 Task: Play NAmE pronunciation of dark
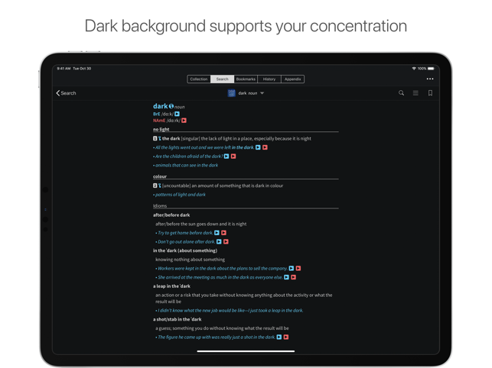184,121
